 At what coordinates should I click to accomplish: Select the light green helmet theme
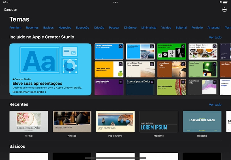pos(203,69)
